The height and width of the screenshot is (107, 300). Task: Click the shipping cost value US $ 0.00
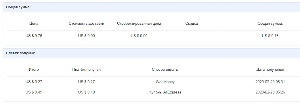click(x=87, y=36)
